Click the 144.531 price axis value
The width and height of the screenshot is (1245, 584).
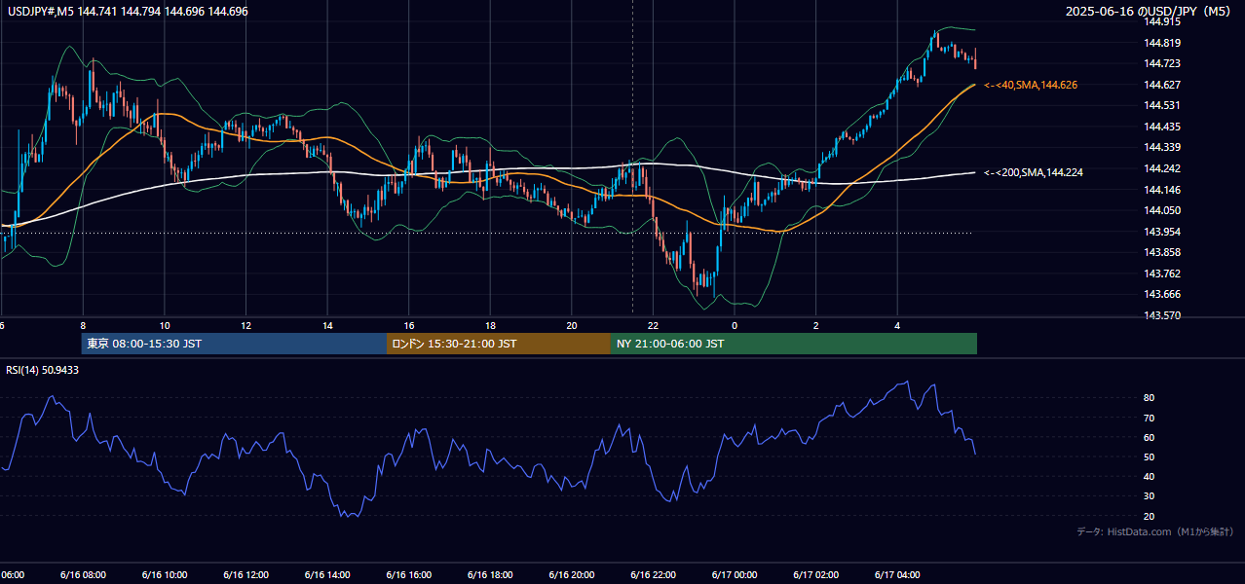click(1162, 105)
